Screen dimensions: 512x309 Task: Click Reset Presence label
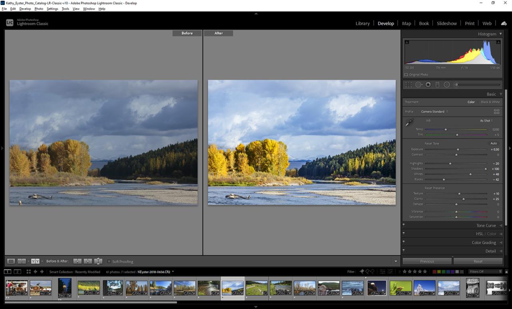click(434, 188)
